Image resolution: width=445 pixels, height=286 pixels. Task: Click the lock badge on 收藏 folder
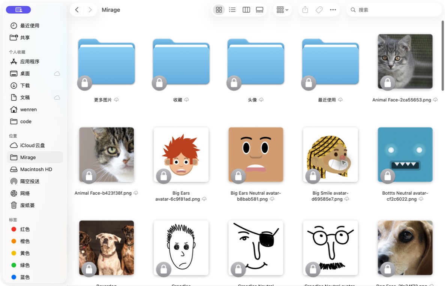[x=159, y=83]
